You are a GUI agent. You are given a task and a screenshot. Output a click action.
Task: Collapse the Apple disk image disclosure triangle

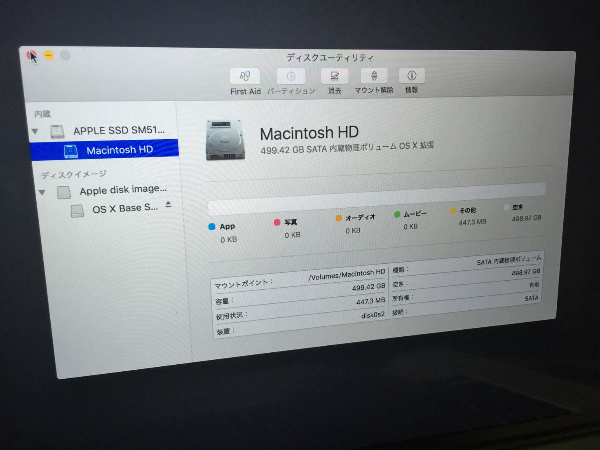(x=42, y=192)
